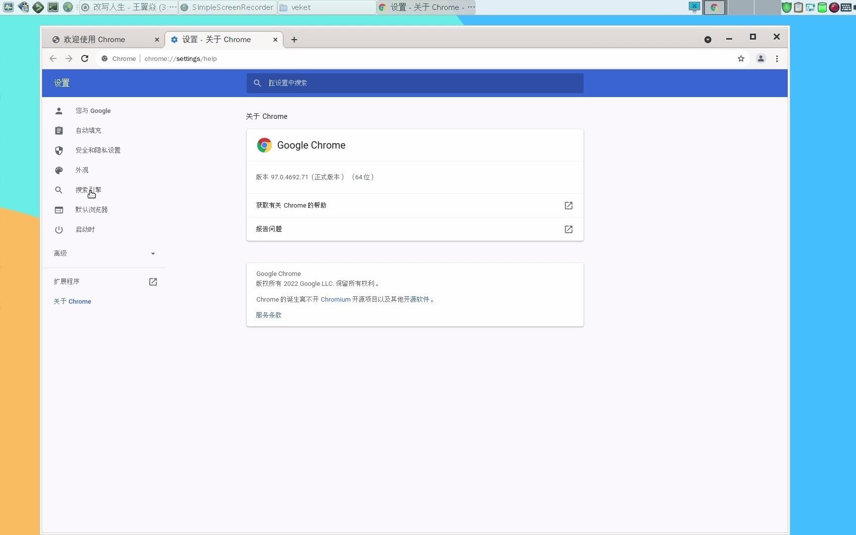Open 您与 Google settings section
This screenshot has height=535, width=856.
[x=93, y=110]
